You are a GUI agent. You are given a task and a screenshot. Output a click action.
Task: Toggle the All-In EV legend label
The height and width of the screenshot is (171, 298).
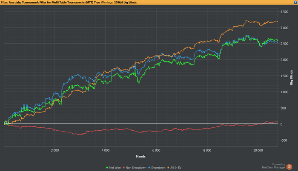coord(176,168)
